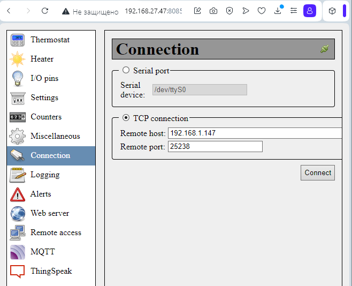Click the browser address bar URL
Viewport: 352px width, 286px height.
tap(153, 11)
